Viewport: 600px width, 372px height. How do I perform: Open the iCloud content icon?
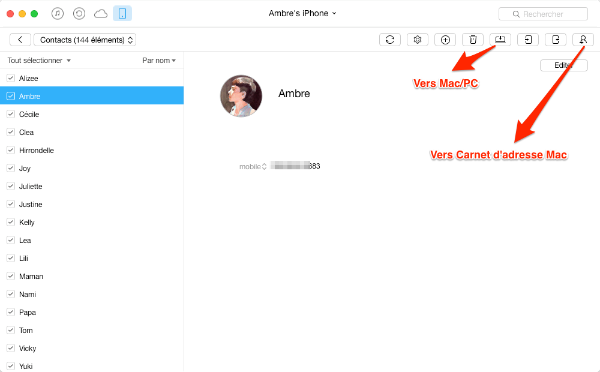pos(101,14)
